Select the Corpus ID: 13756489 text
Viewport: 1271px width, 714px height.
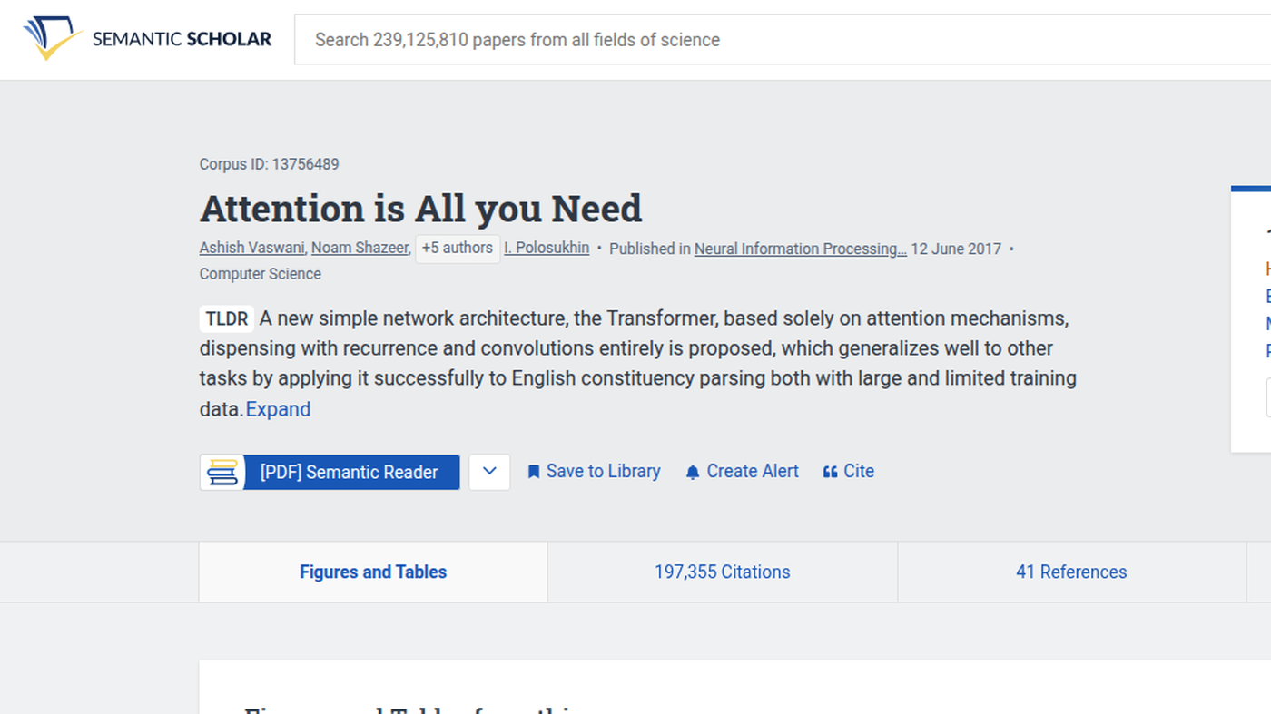point(270,164)
